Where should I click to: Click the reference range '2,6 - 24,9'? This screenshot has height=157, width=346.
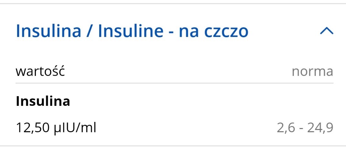[305, 128]
